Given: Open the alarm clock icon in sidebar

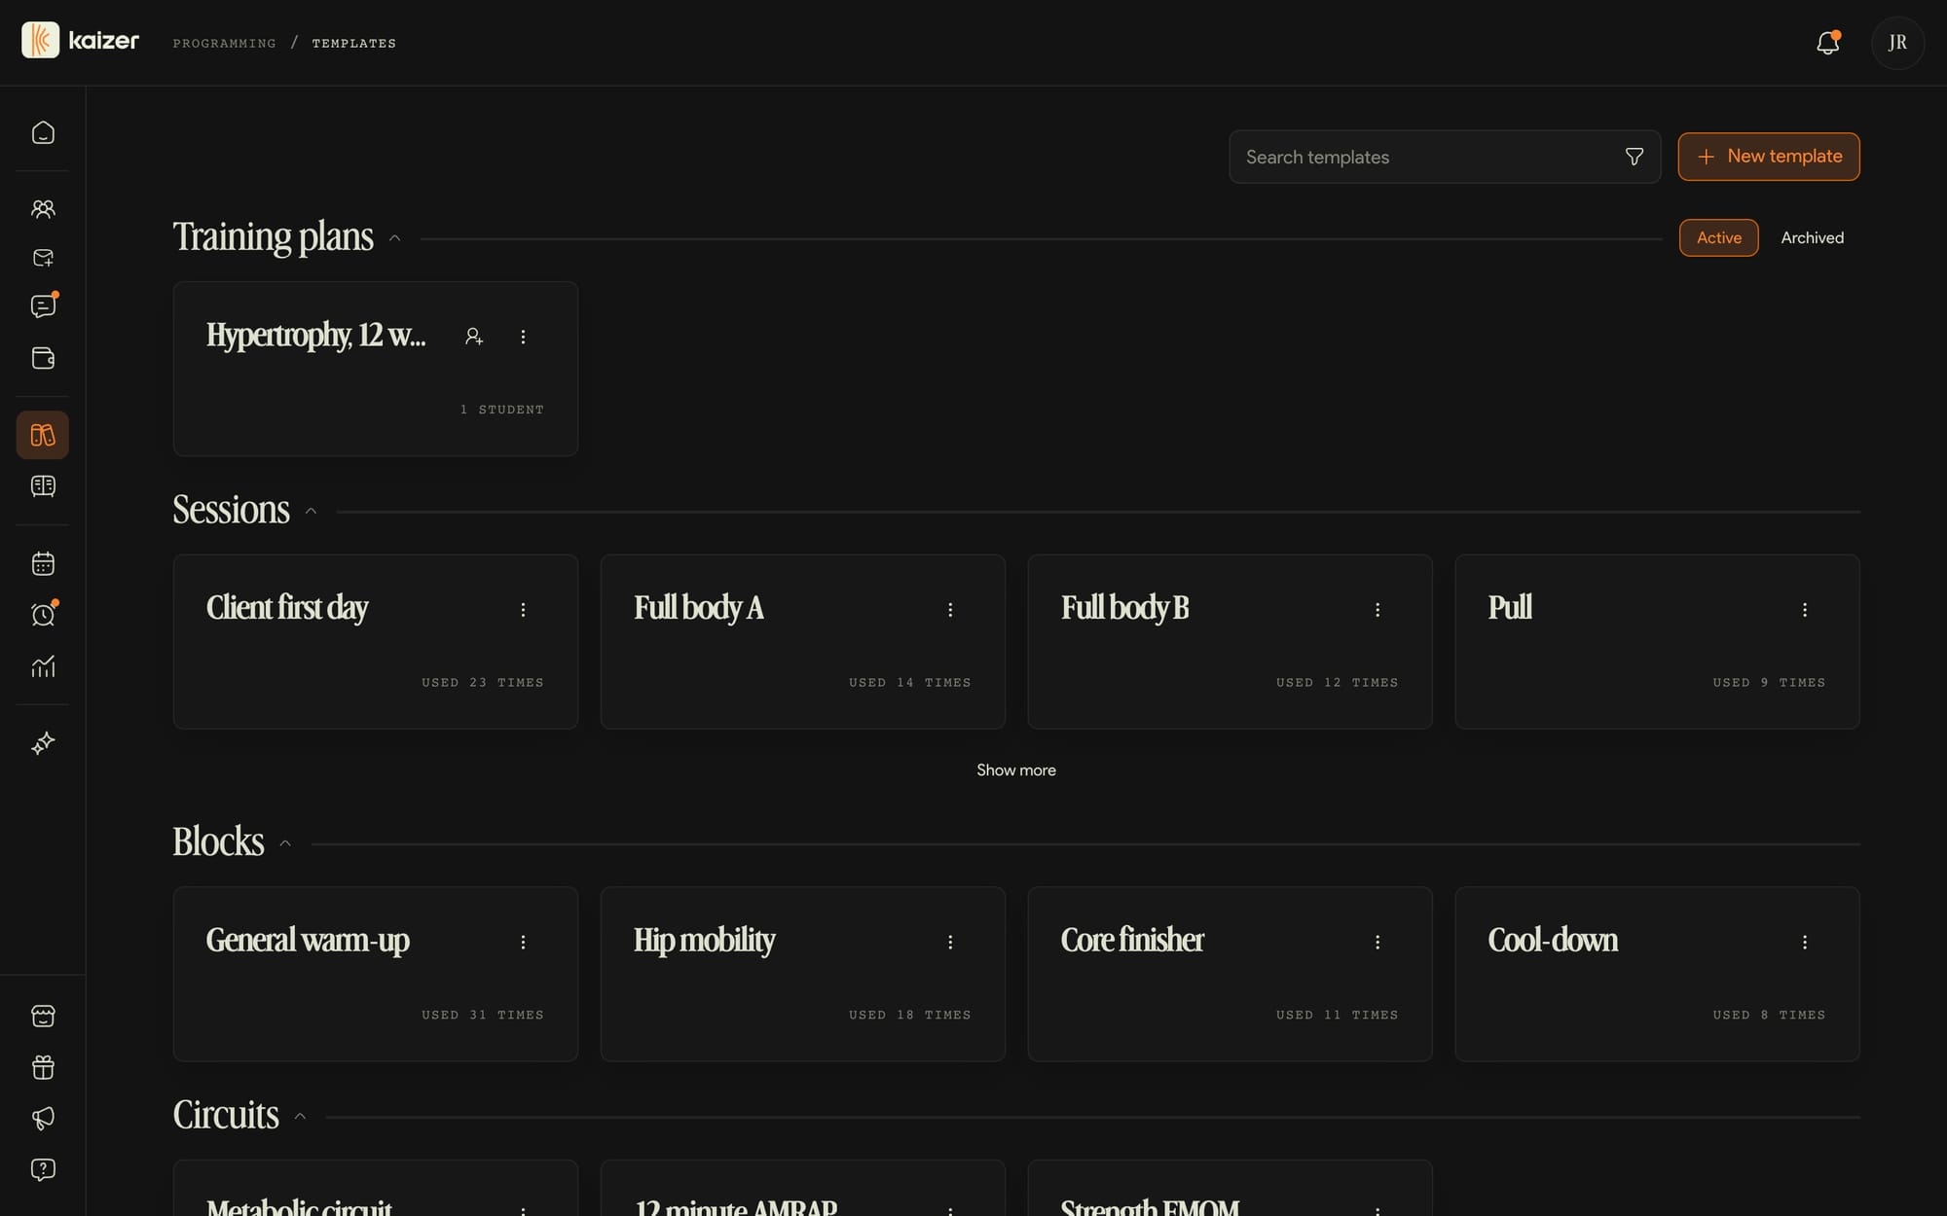Looking at the screenshot, I should (43, 615).
